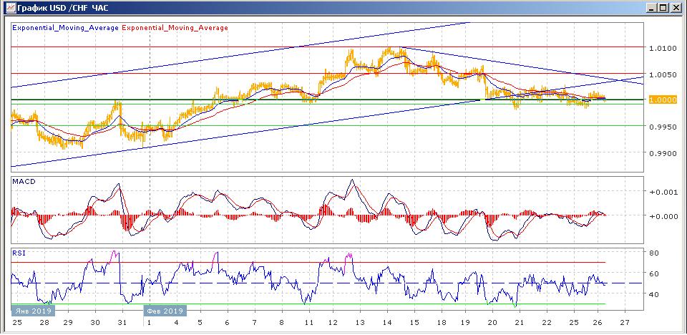The height and width of the screenshot is (335, 687).
Task: Click date label 25 at the axis start
Action: point(17,323)
